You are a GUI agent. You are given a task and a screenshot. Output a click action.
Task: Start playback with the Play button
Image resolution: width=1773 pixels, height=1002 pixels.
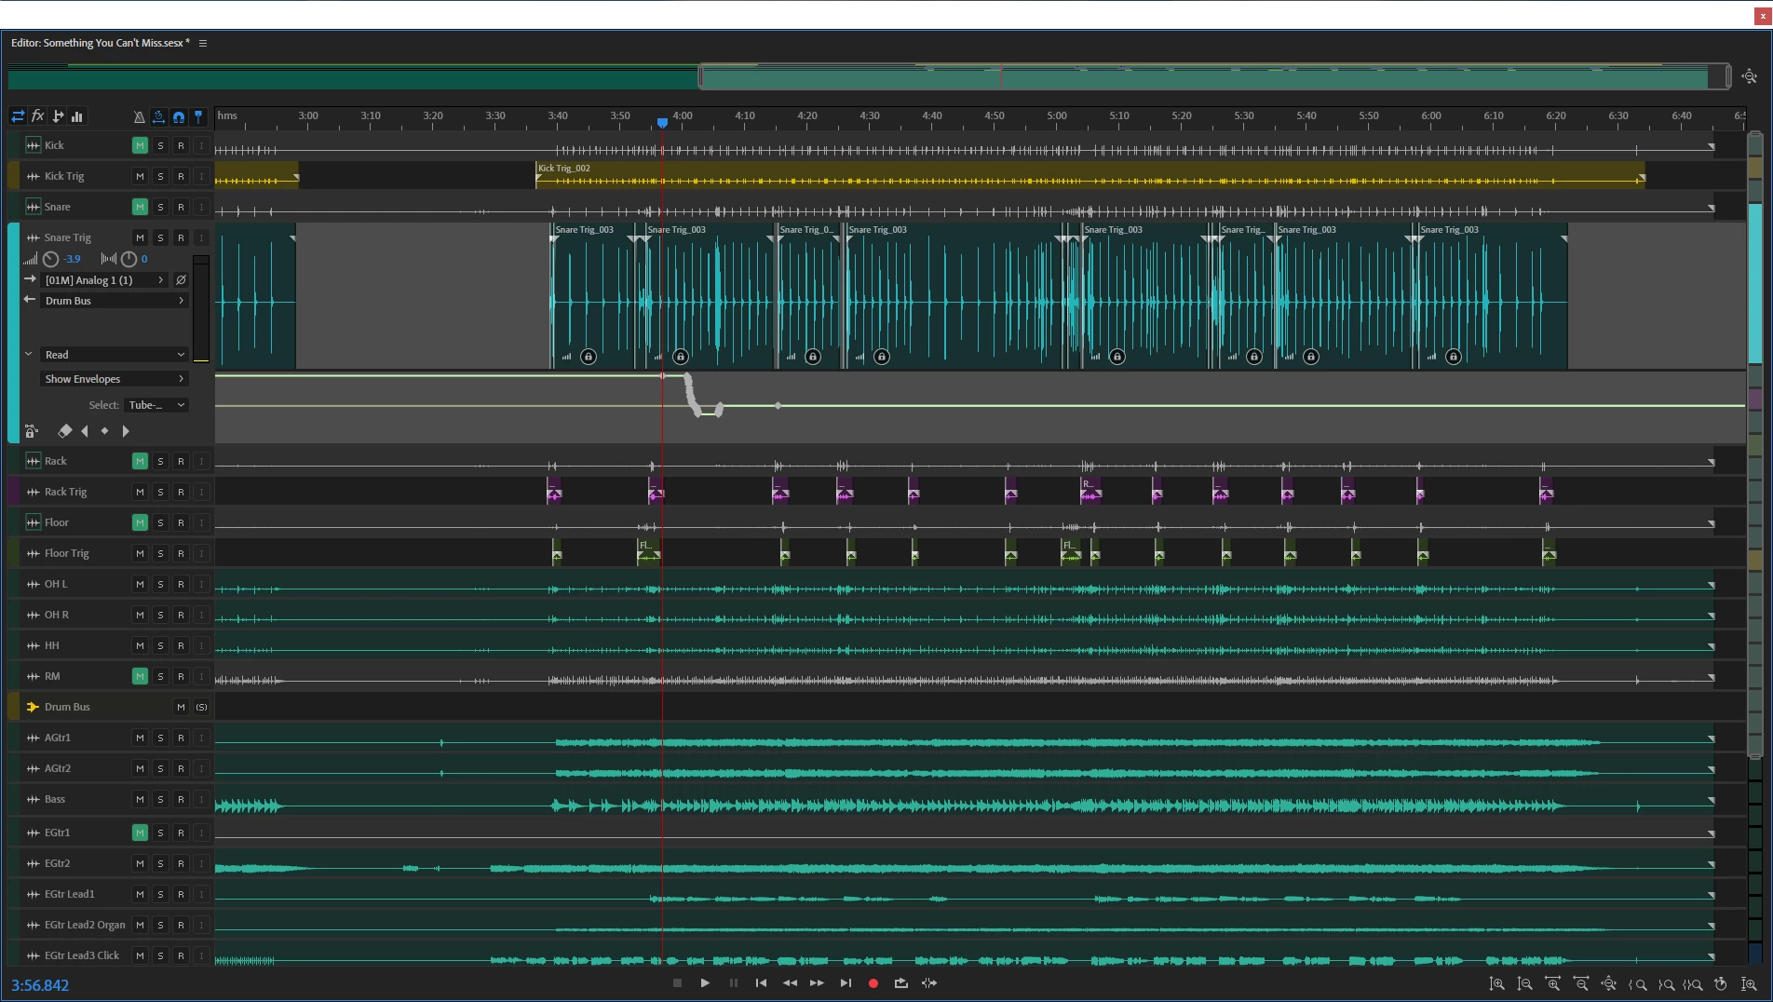pyautogui.click(x=705, y=983)
